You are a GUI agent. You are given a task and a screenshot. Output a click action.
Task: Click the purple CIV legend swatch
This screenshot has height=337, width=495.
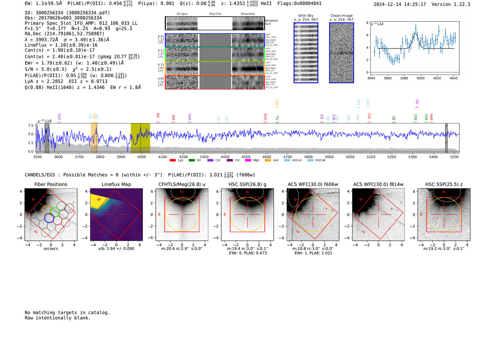[x=210, y=160]
